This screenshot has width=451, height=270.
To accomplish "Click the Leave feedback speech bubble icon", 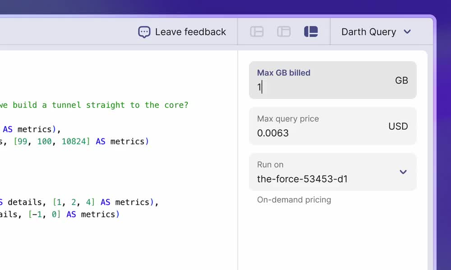I will point(144,32).
